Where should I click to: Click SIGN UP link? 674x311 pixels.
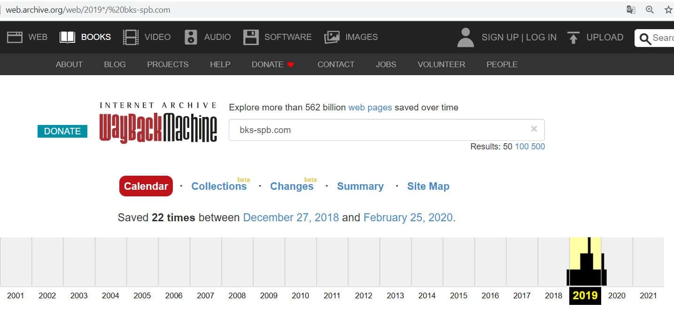point(500,37)
